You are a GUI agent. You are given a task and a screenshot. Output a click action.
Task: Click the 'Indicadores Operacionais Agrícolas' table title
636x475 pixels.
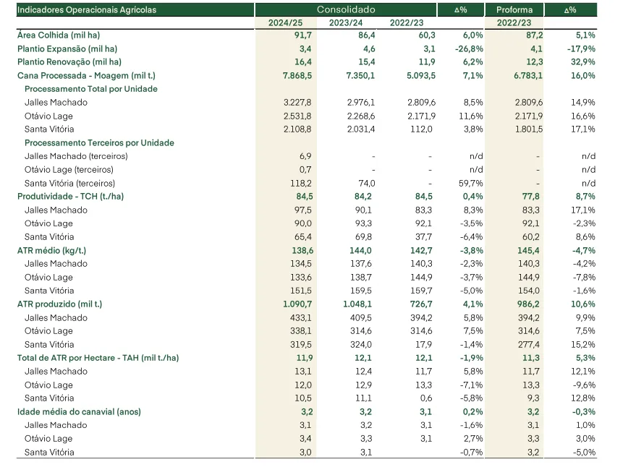point(87,9)
